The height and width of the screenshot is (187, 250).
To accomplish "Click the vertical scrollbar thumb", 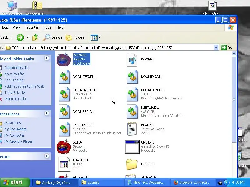I will [x=234, y=99].
